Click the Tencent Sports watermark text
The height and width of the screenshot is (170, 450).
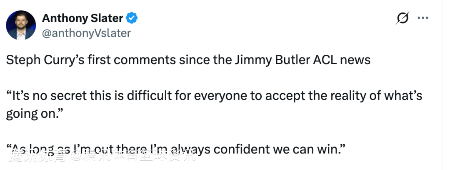coord(103,158)
